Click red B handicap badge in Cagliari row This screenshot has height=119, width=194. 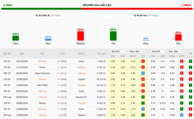point(182,79)
